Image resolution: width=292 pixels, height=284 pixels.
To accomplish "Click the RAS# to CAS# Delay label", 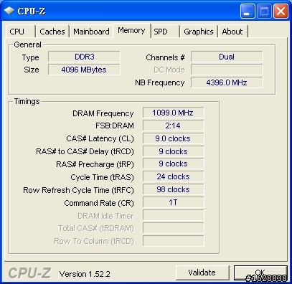I will point(85,151).
